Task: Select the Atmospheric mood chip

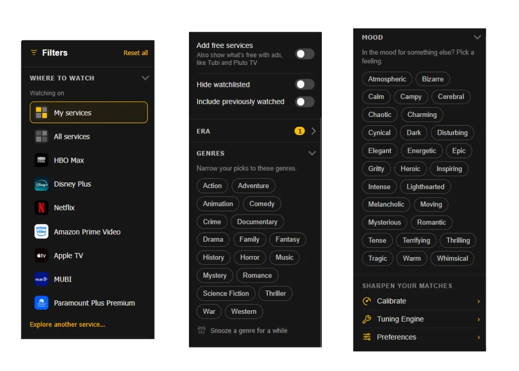Action: (x=387, y=79)
